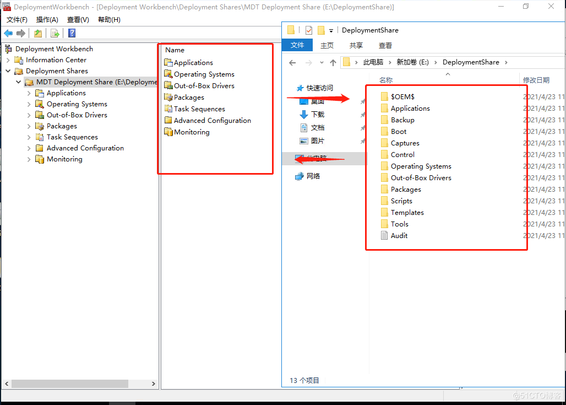The width and height of the screenshot is (566, 405).
Task: Click Explorer up-directory arrow
Action: (333, 63)
